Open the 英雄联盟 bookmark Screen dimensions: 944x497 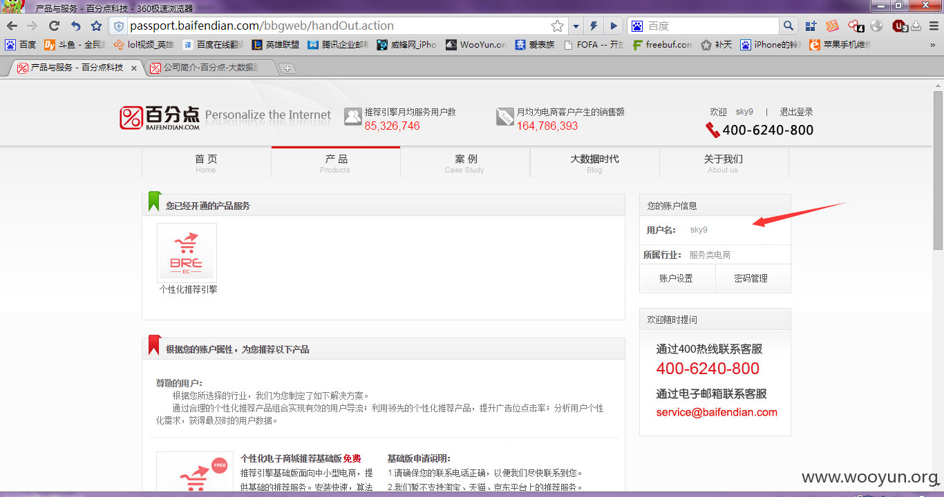click(275, 45)
